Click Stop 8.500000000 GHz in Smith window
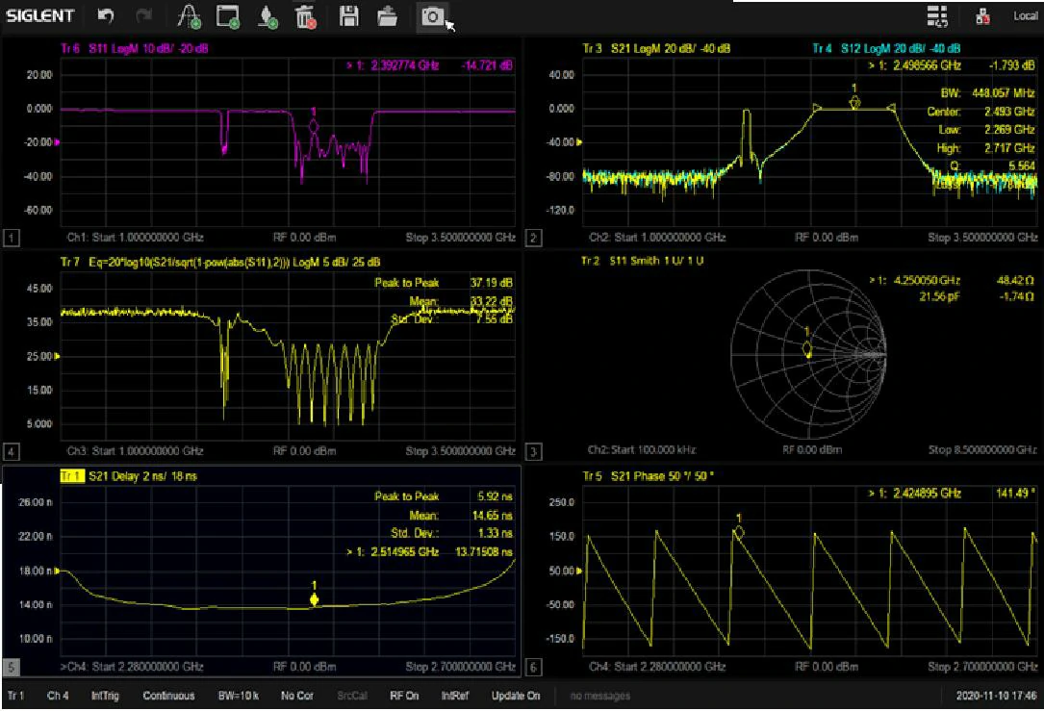The image size is (1044, 711). pyautogui.click(x=982, y=450)
